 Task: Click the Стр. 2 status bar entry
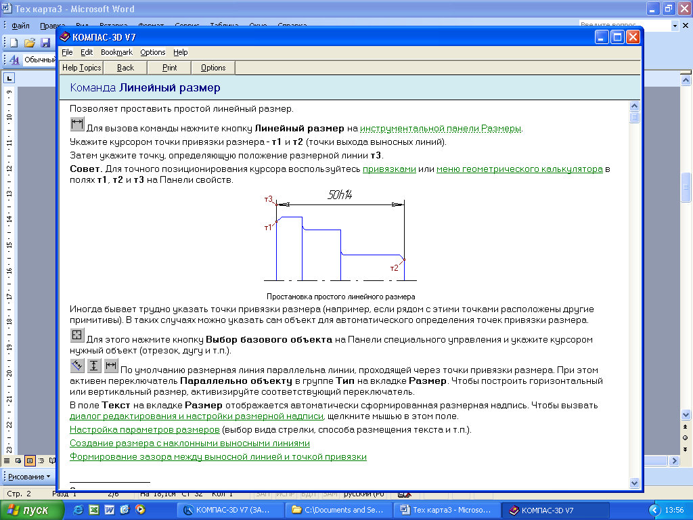19,494
